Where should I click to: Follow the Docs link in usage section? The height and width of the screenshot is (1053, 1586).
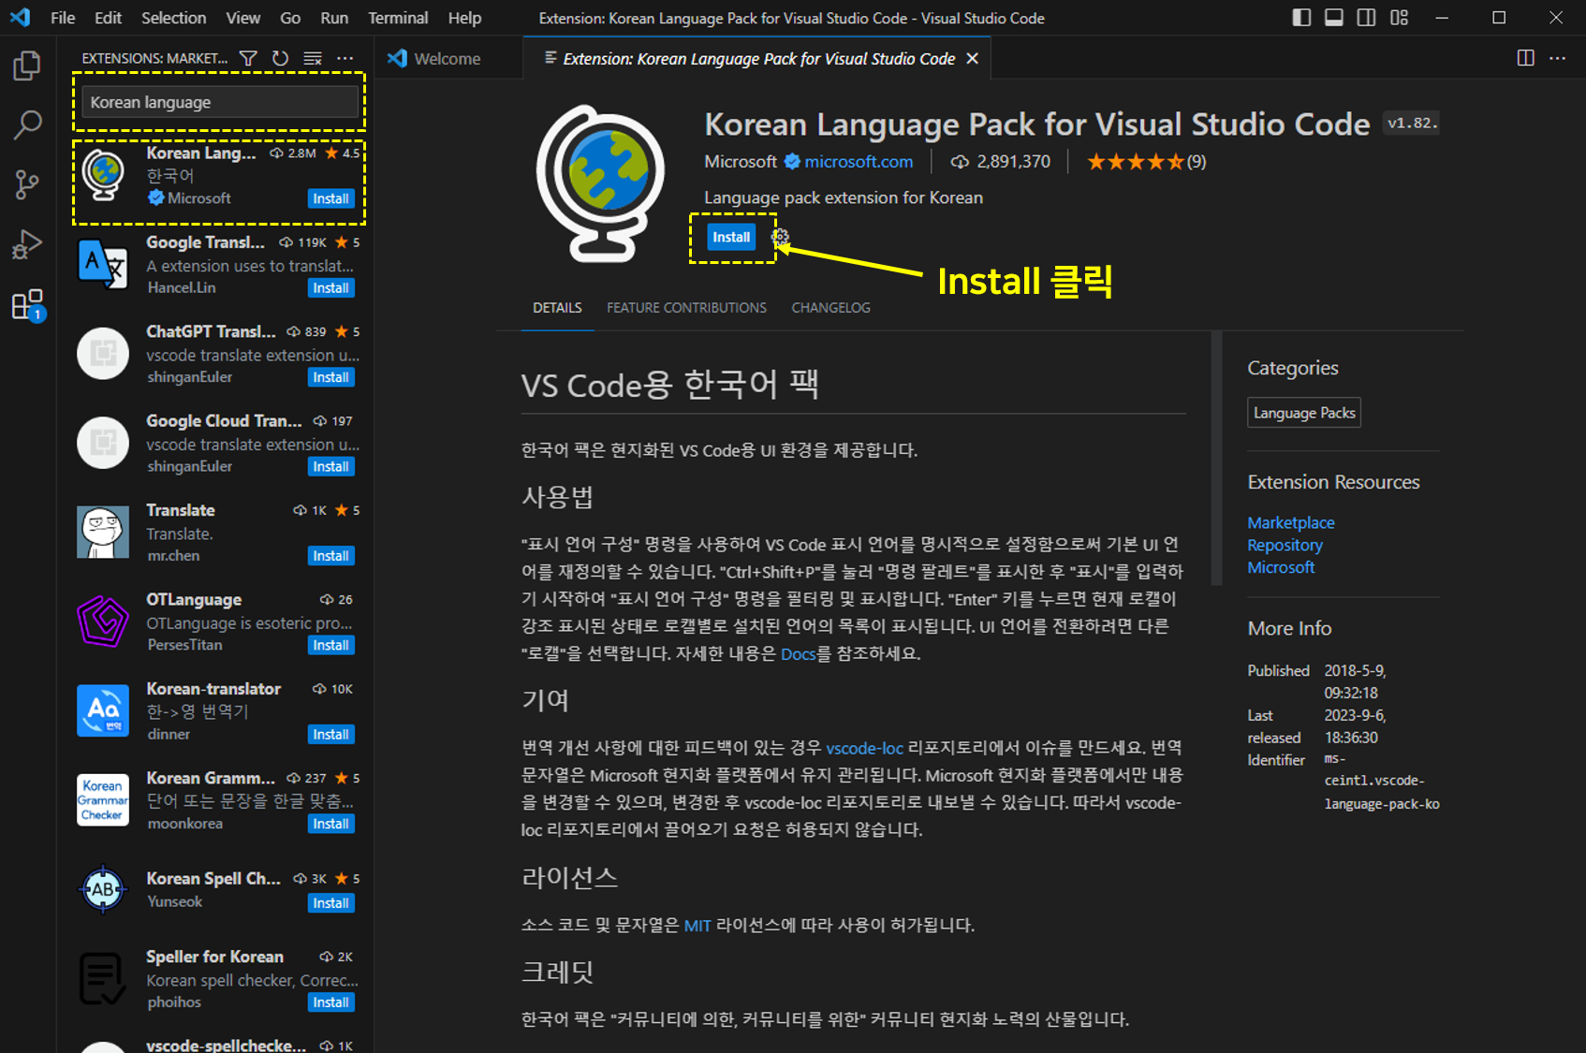click(798, 653)
